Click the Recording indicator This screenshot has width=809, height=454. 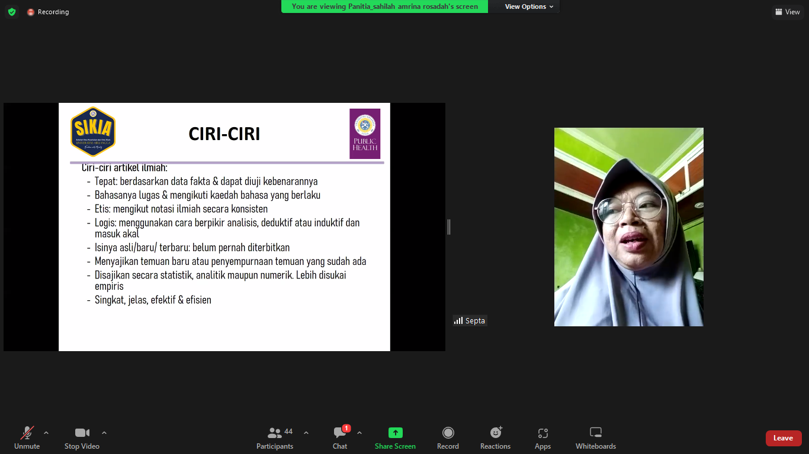(48, 12)
